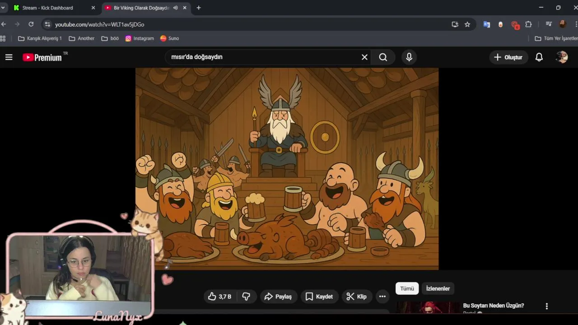Screen dimensions: 578x325
Task: Open options menu for 'Bu Soytarı Neden Üzgün?'
Action: coord(546,306)
